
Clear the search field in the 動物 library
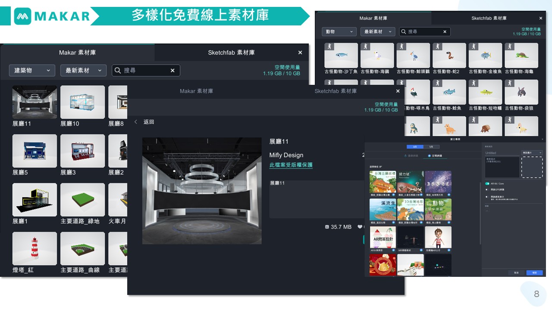(x=445, y=32)
